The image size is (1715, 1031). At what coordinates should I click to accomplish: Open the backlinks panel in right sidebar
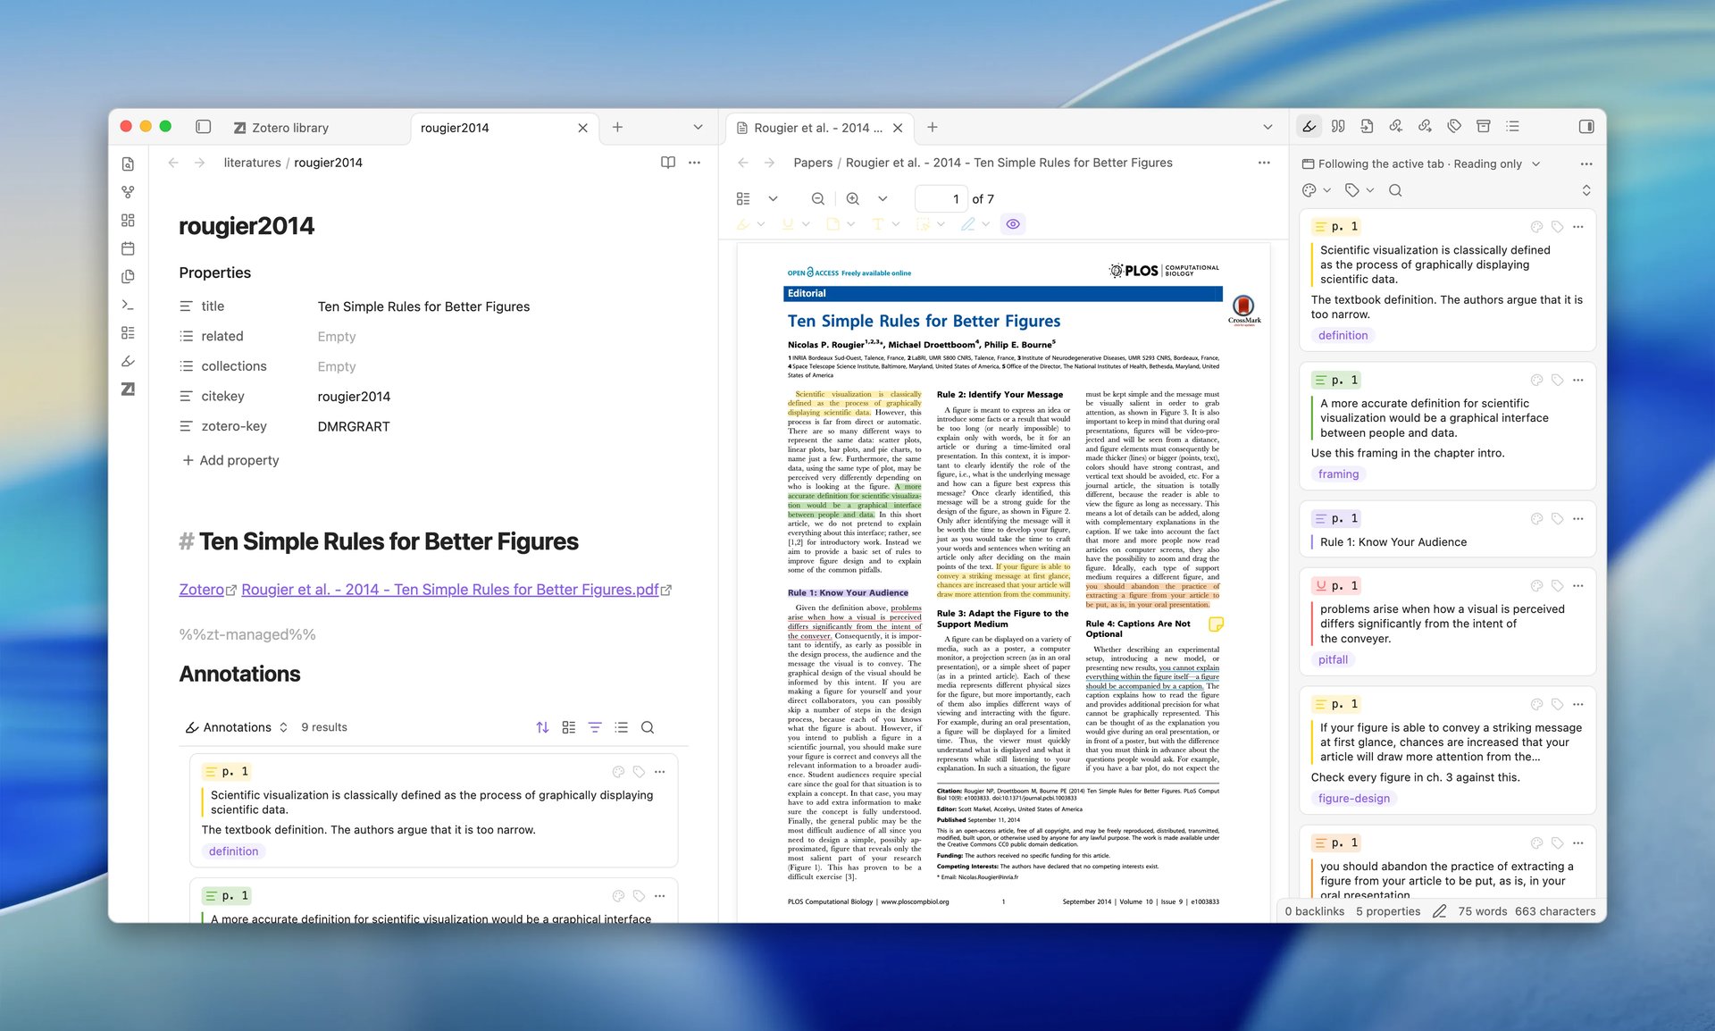tap(1395, 127)
